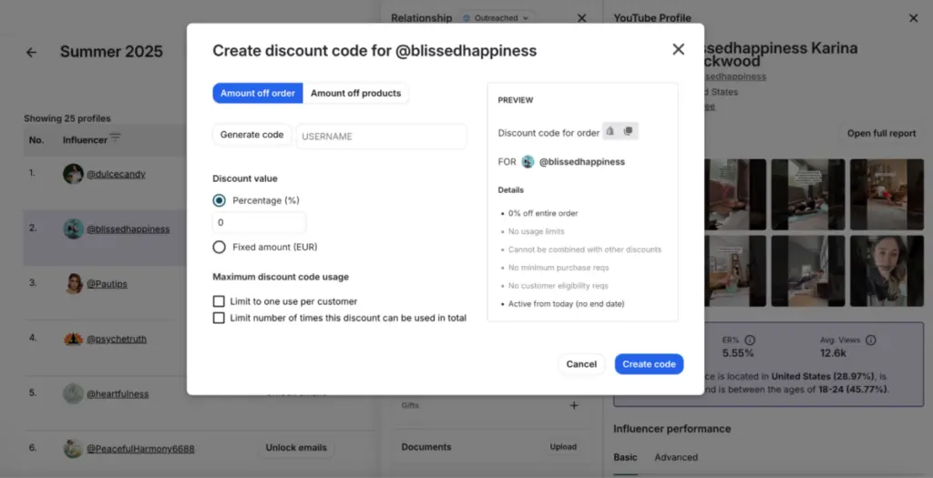Check Limit number of times discount used in total
Image resolution: width=933 pixels, height=478 pixels.
coord(219,318)
